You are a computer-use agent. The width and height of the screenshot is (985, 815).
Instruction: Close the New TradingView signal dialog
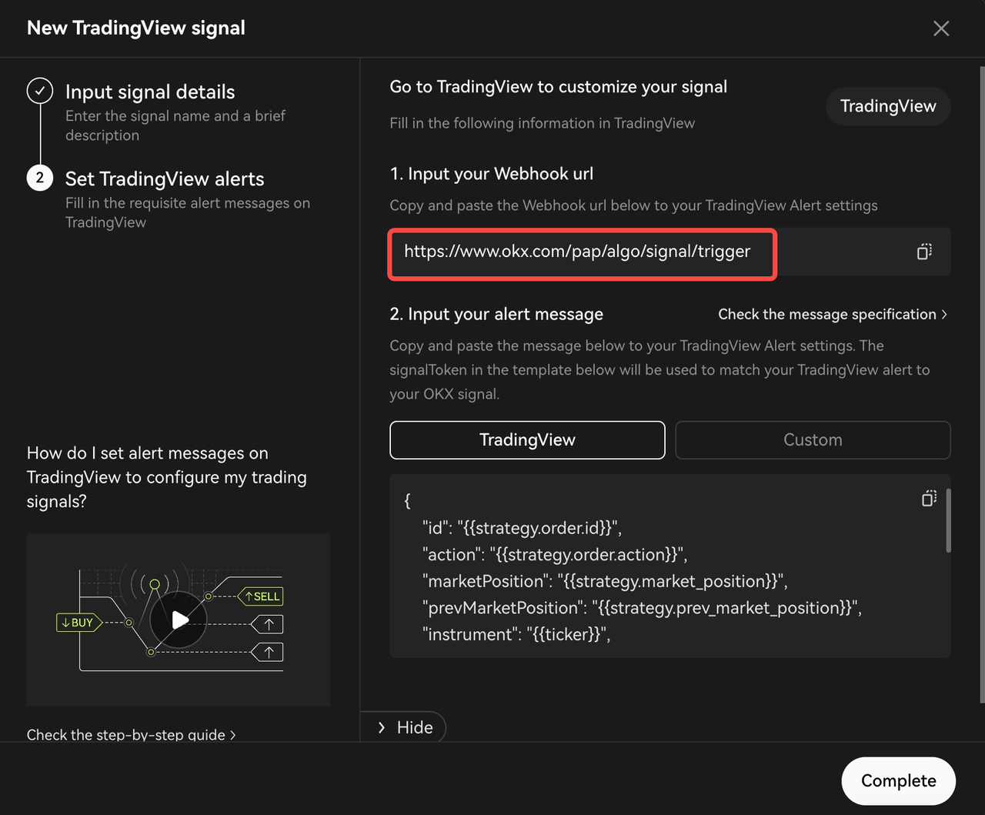pos(940,28)
